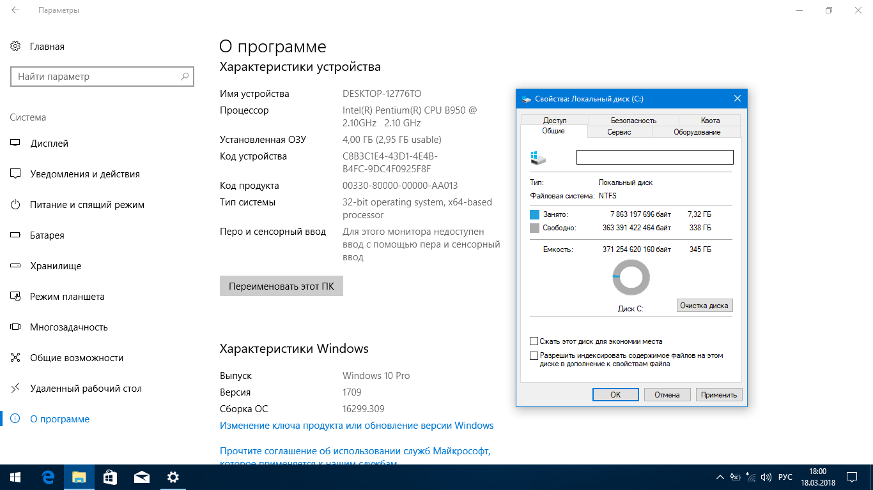873x490 pixels.
Task: Switch to the Доступ tab
Action: [x=555, y=121]
